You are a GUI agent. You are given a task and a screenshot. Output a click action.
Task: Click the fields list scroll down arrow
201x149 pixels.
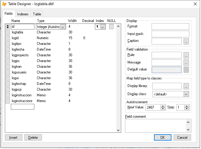118,130
